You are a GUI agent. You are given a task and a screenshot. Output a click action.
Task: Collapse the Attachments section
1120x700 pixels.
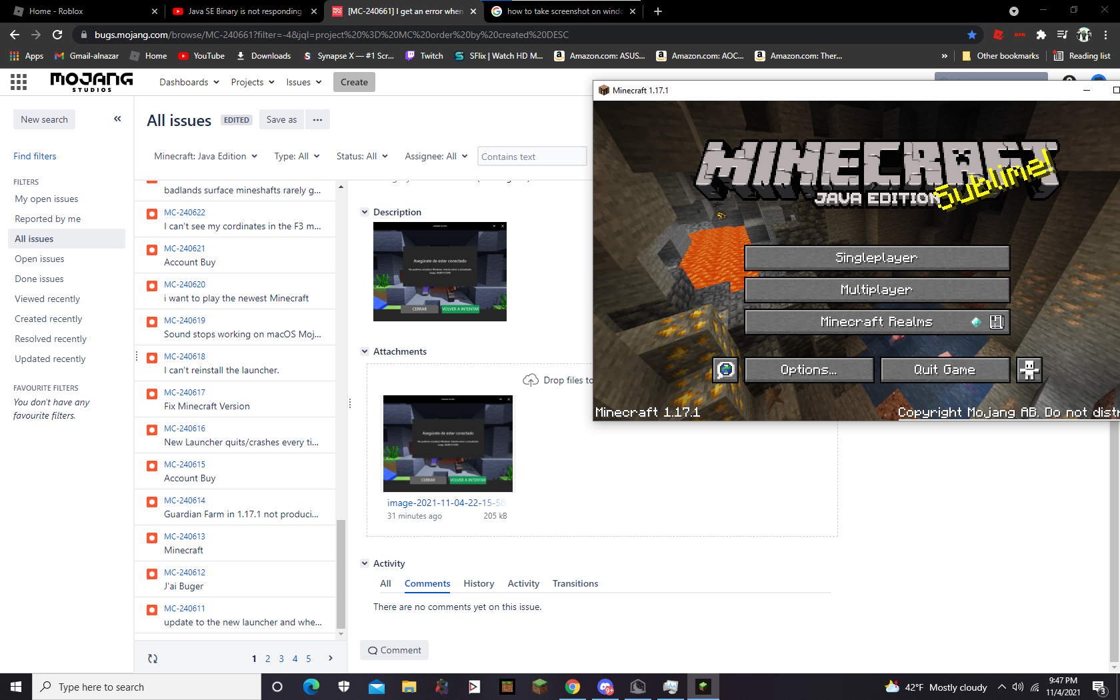[365, 351]
